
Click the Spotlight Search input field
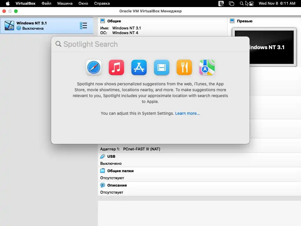pos(150,44)
